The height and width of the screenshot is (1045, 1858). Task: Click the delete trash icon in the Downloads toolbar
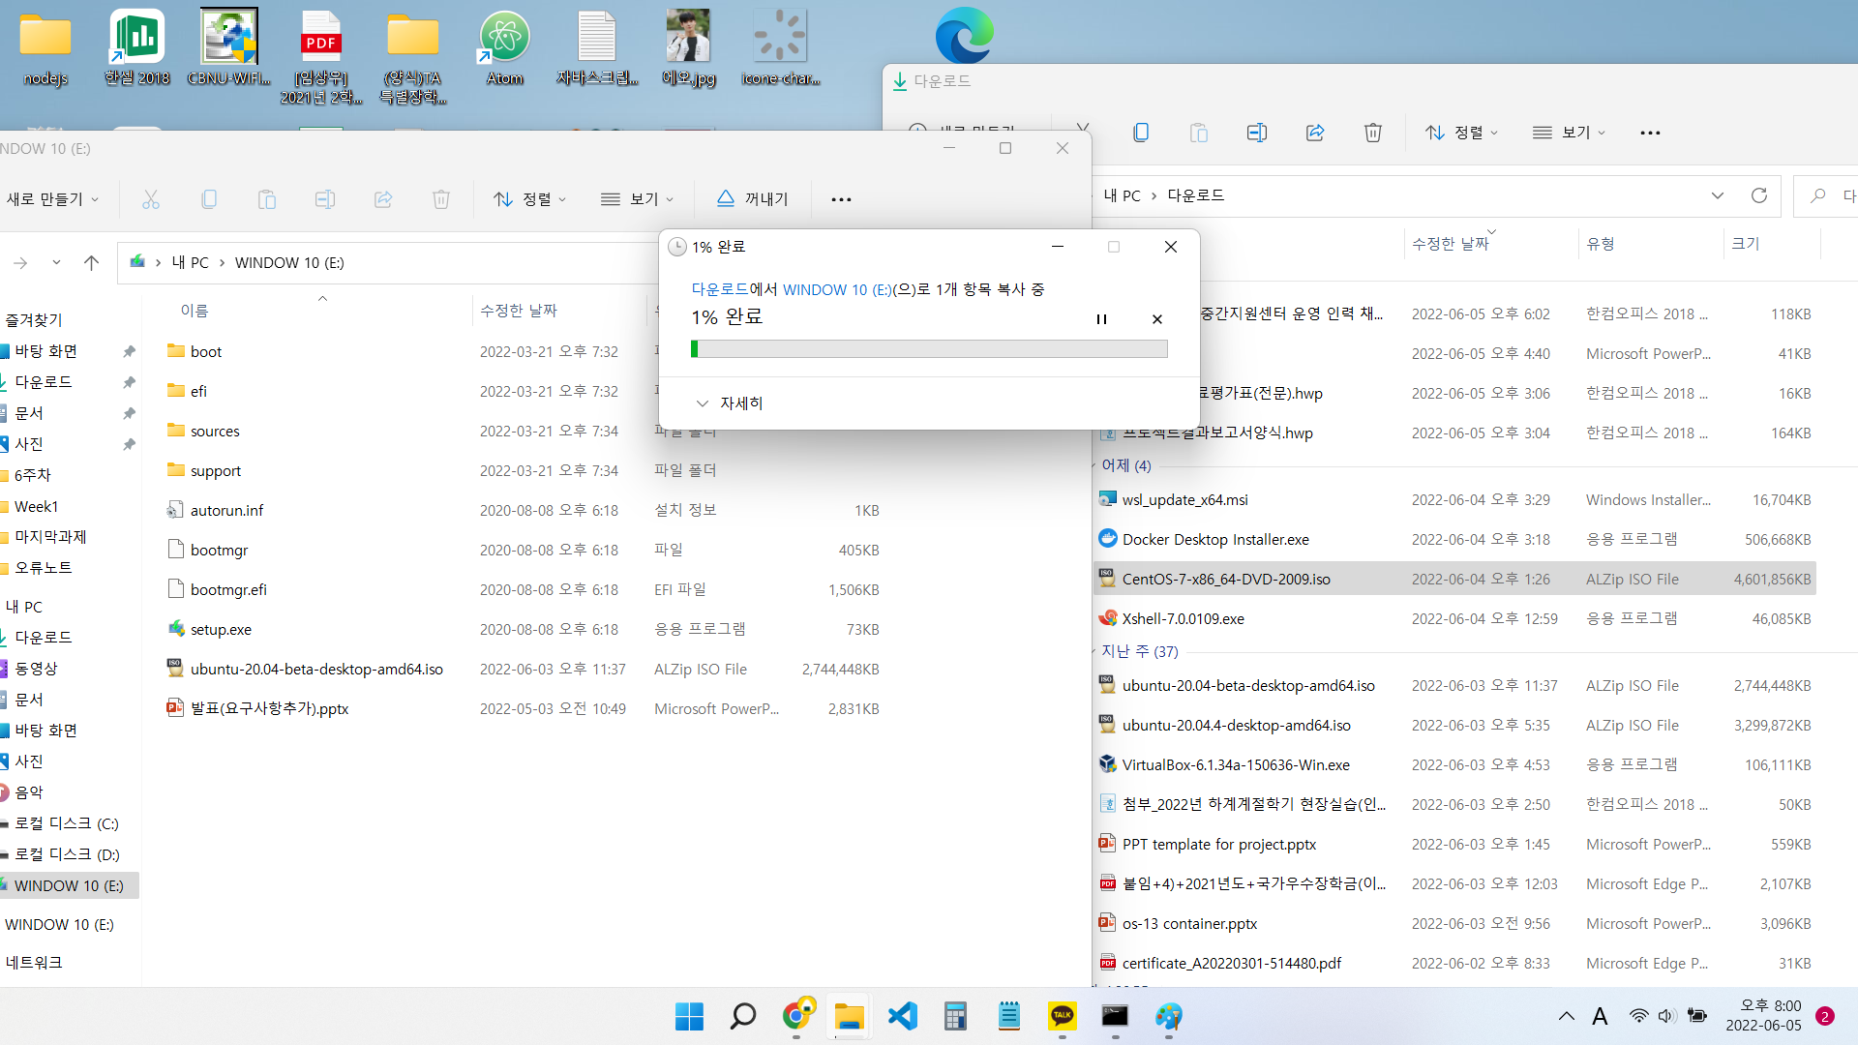coord(1372,133)
